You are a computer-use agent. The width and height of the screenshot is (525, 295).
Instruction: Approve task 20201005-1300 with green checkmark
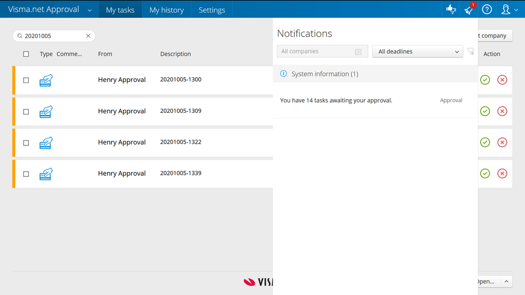click(x=485, y=80)
